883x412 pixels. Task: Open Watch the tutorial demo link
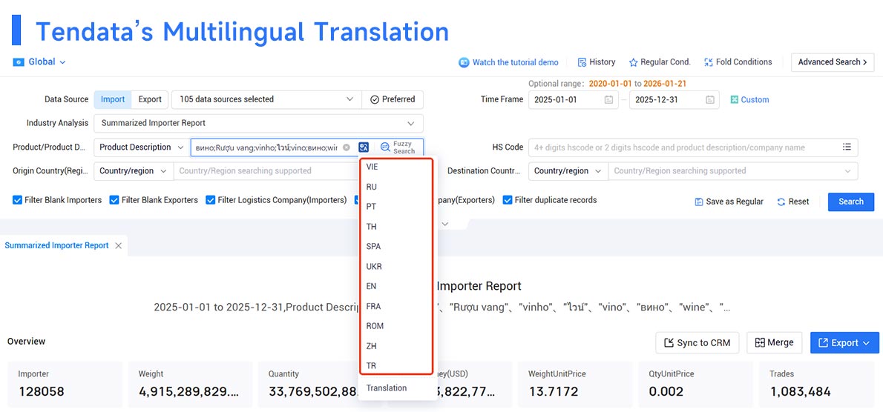(515, 62)
